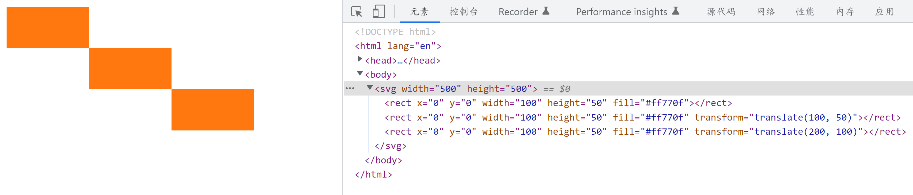Viewport: 913px width, 195px height.
Task: Open the 控制台 tab
Action: click(463, 12)
